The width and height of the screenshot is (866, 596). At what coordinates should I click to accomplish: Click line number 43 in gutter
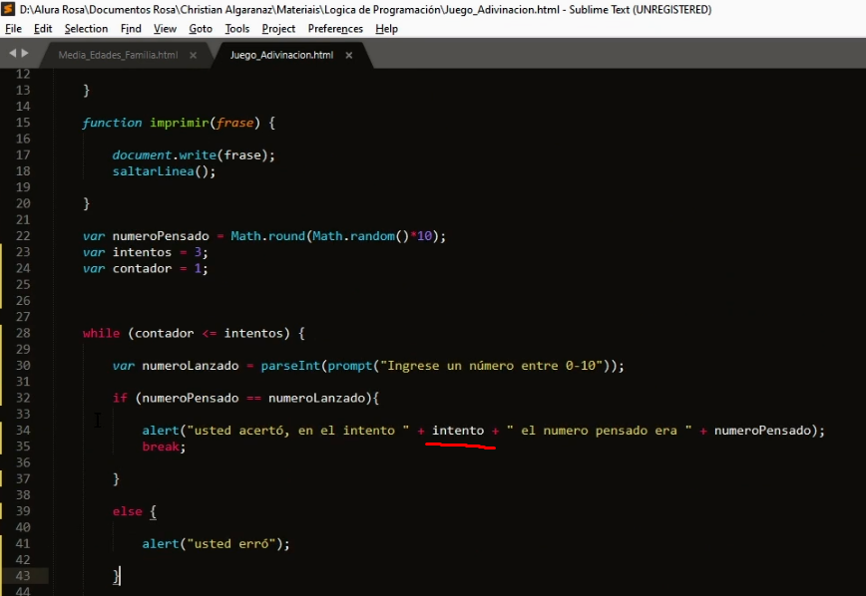(23, 576)
